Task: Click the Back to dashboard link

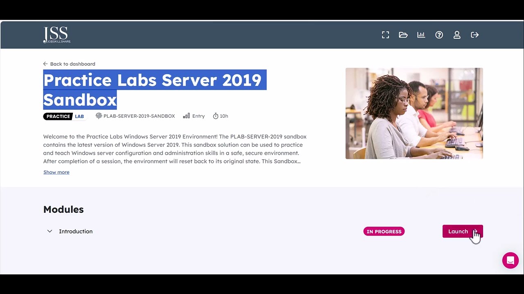Action: (x=69, y=64)
